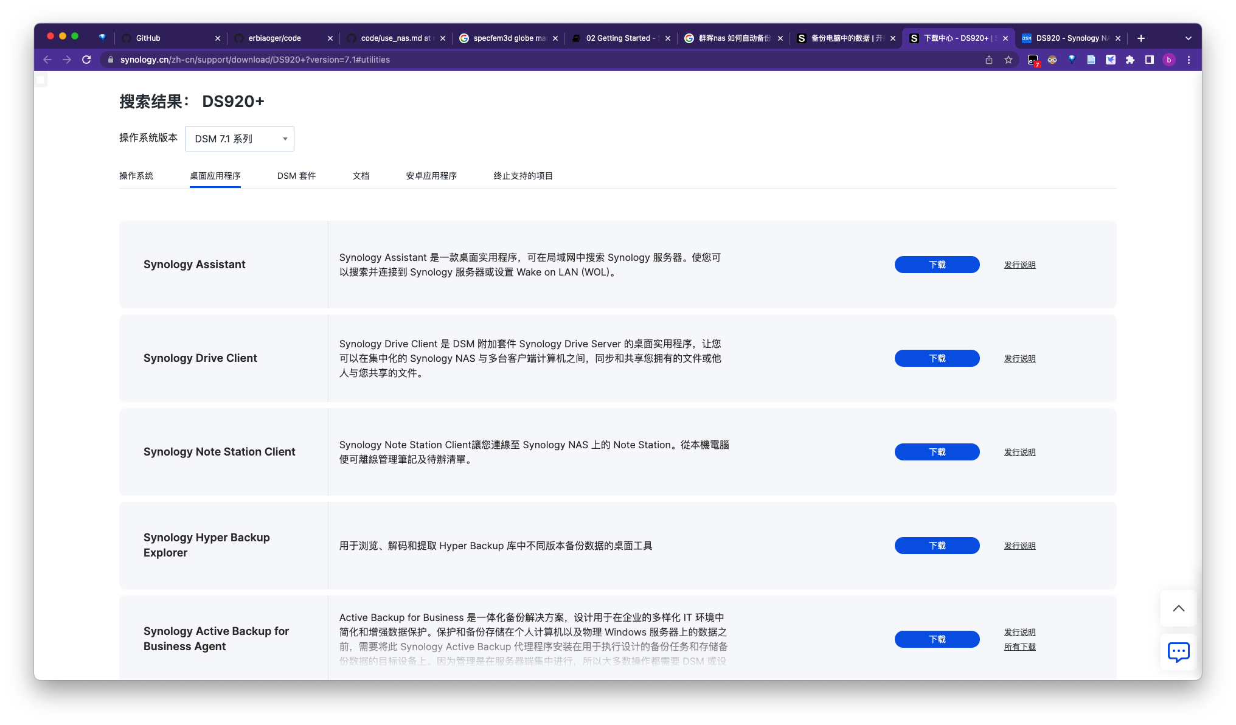Toggle the Chrome side panel icon
The height and width of the screenshot is (725, 1236).
tap(1150, 60)
